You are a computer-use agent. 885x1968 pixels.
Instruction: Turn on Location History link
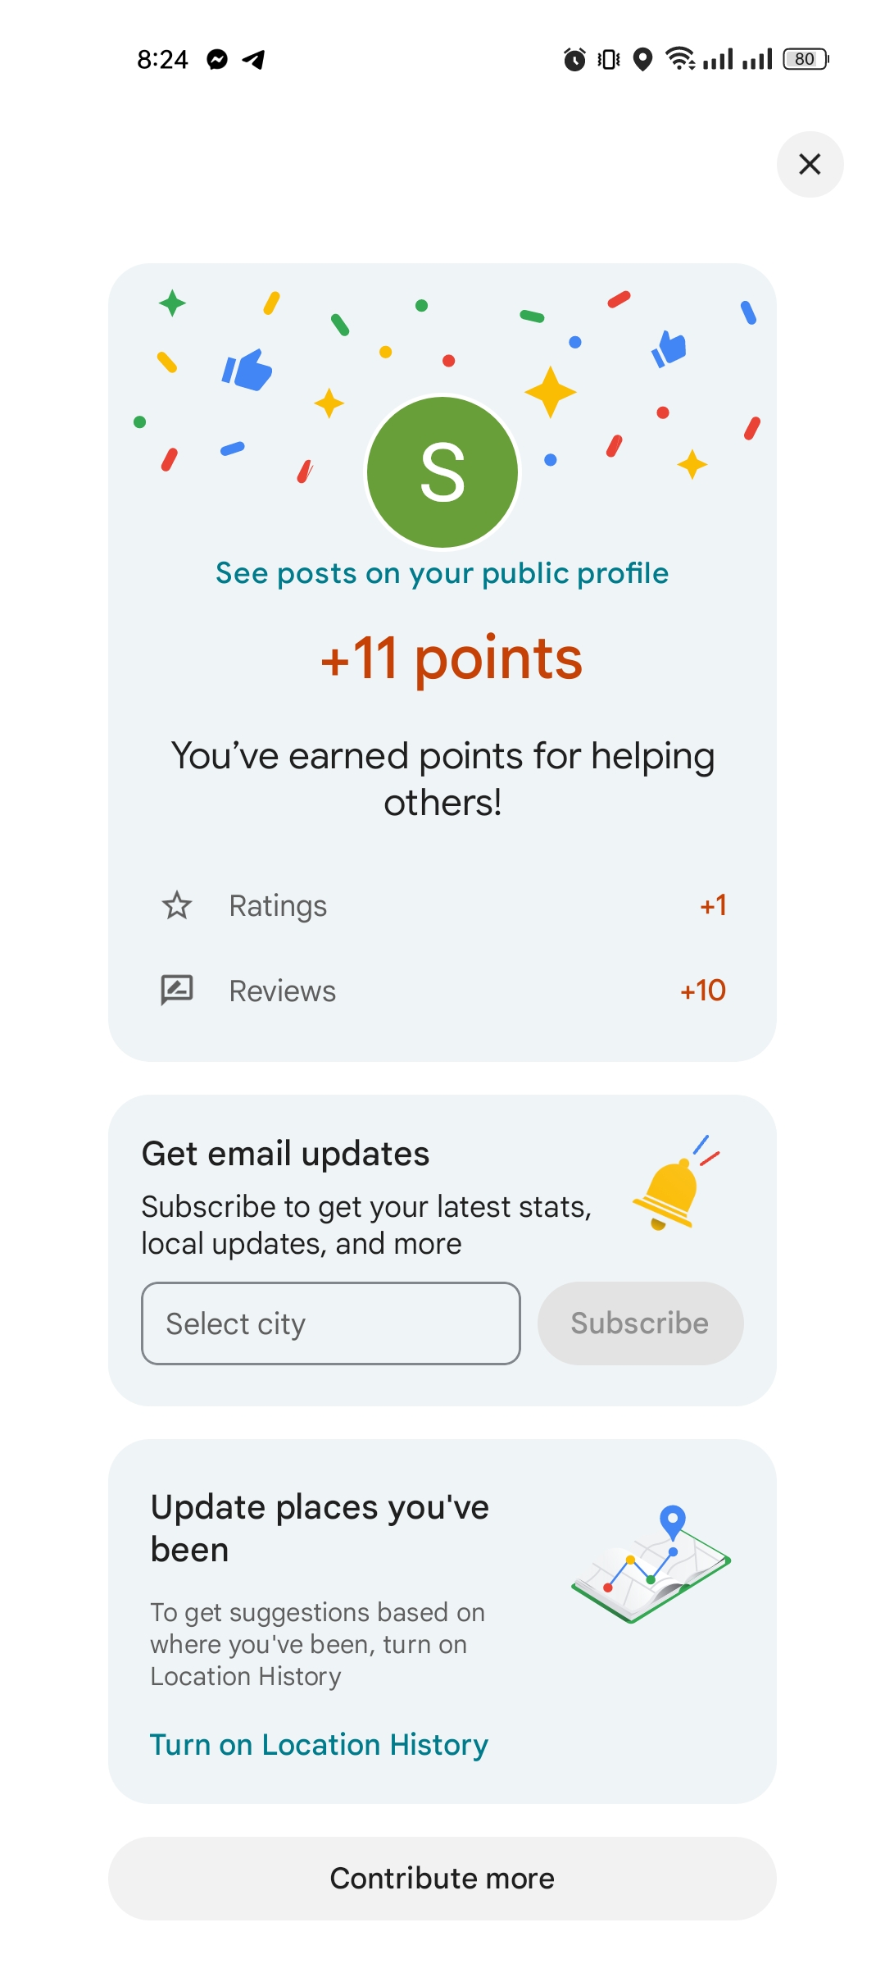pos(319,1745)
